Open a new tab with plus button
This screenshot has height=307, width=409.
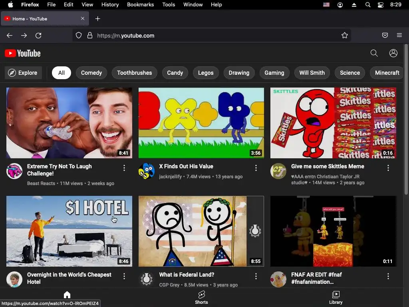[x=97, y=19]
